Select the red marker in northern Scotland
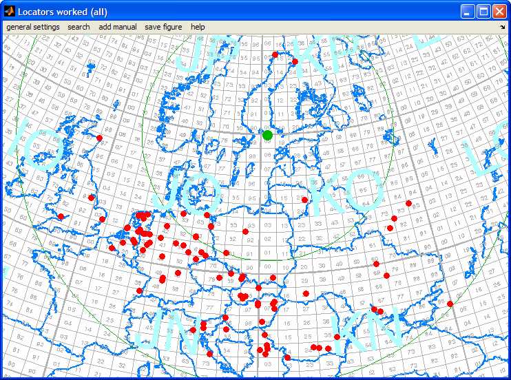511x380 pixels. click(x=99, y=138)
